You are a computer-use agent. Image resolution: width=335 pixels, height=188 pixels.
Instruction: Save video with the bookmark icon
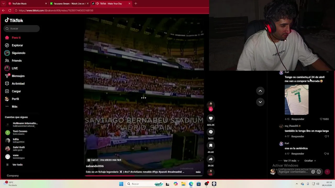[x=211, y=145]
